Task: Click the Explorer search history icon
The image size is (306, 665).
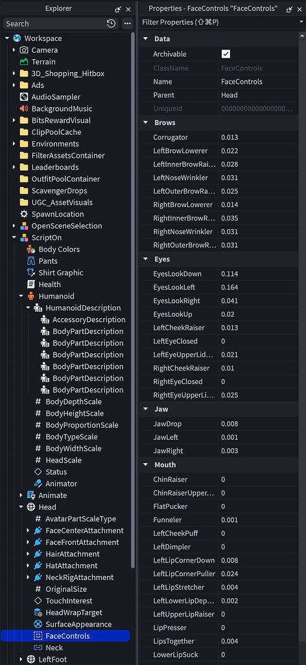Action: [112, 24]
